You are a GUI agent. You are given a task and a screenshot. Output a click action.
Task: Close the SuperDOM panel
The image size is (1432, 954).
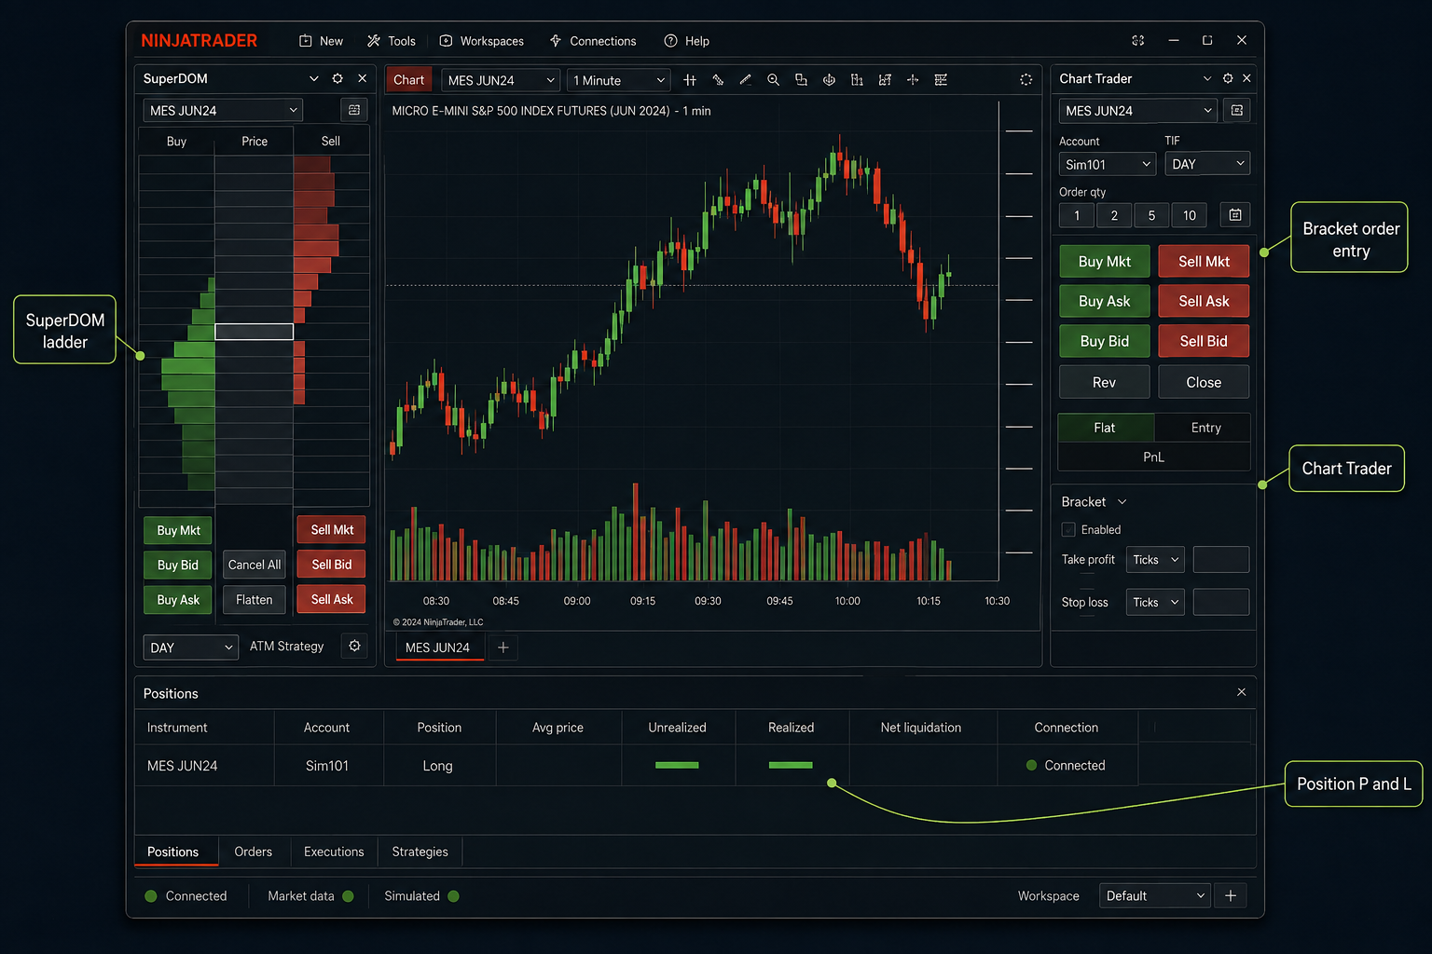[362, 79]
